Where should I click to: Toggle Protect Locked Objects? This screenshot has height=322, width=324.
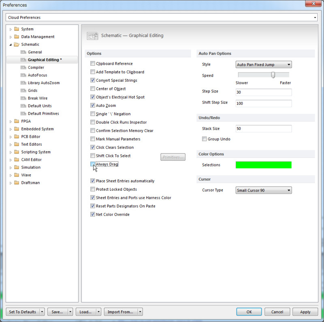93,189
